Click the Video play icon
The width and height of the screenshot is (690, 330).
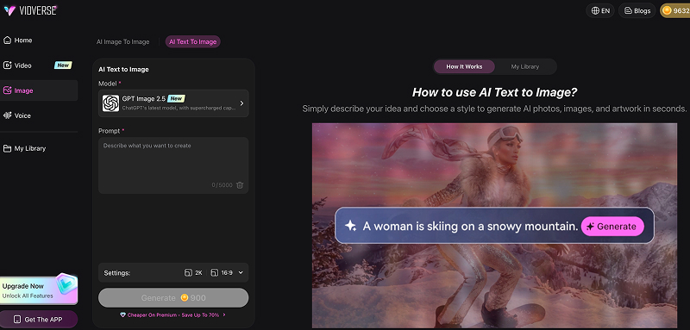click(x=7, y=65)
